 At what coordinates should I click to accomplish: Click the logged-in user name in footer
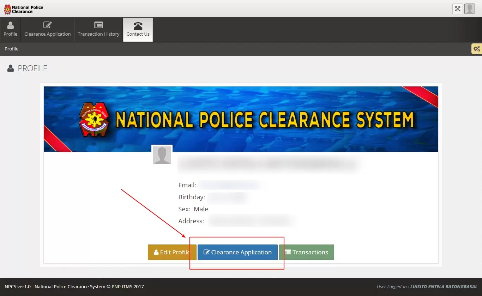[x=444, y=286]
